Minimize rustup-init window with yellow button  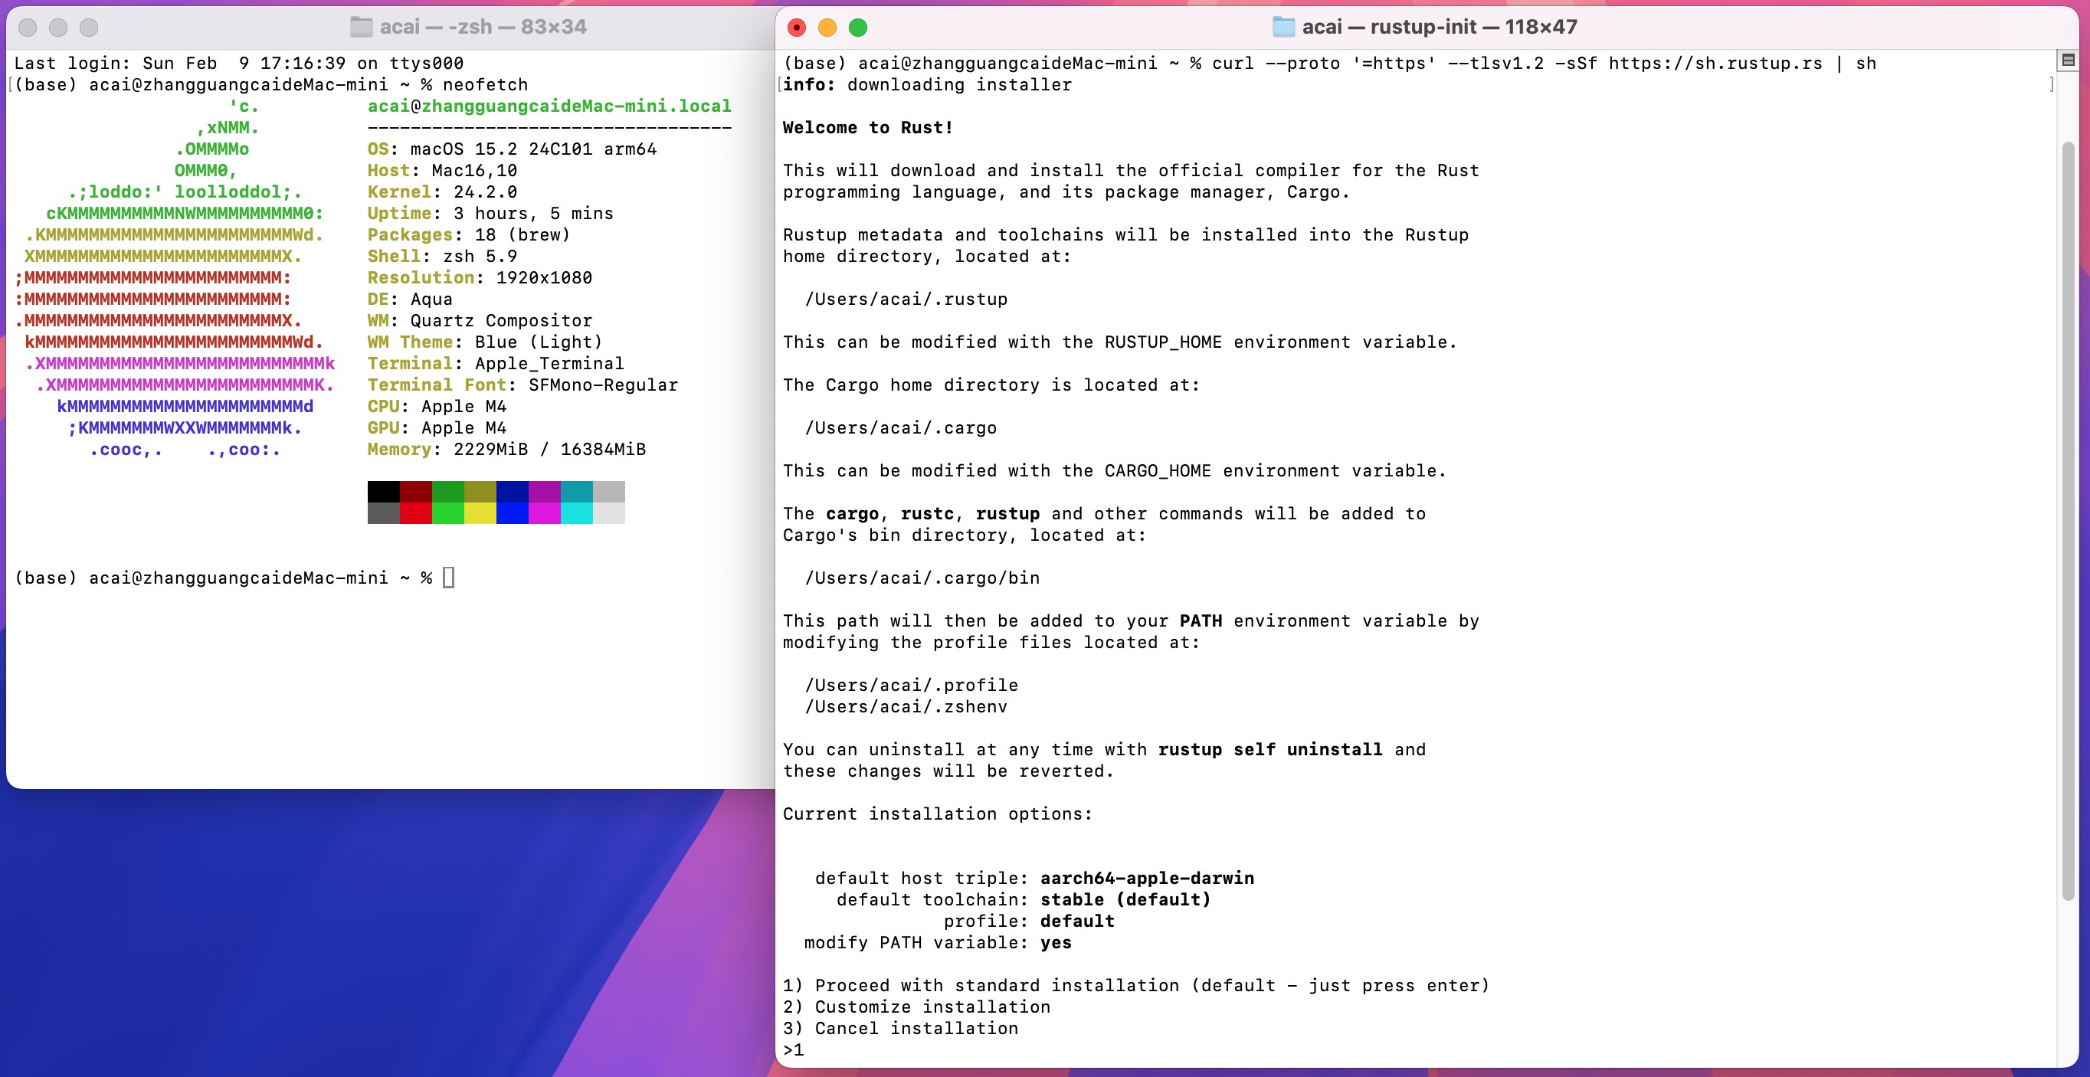click(x=827, y=28)
